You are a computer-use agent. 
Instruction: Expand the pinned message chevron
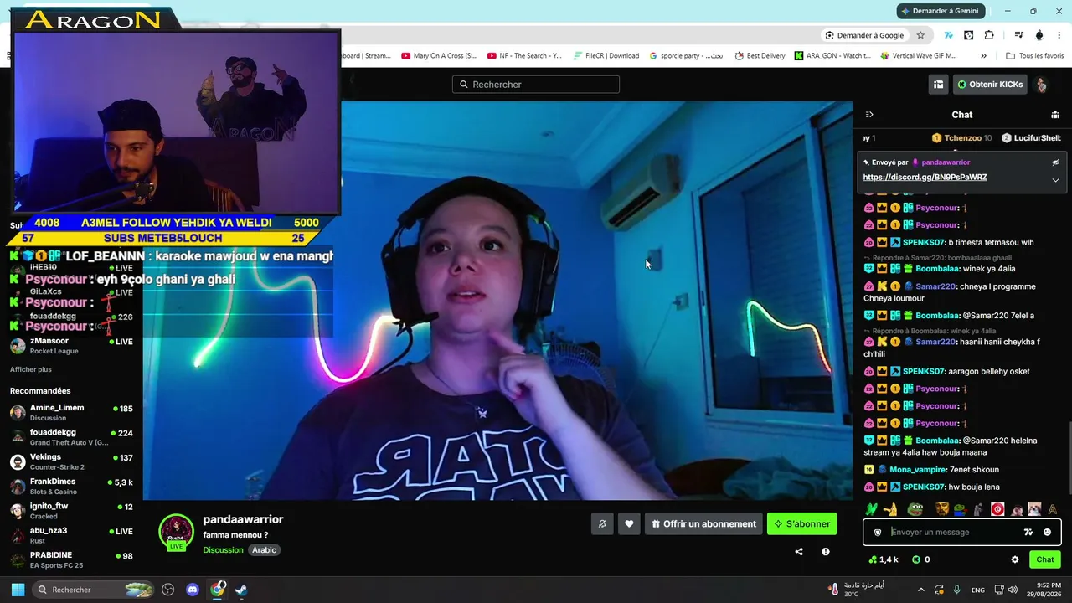[x=1055, y=180]
